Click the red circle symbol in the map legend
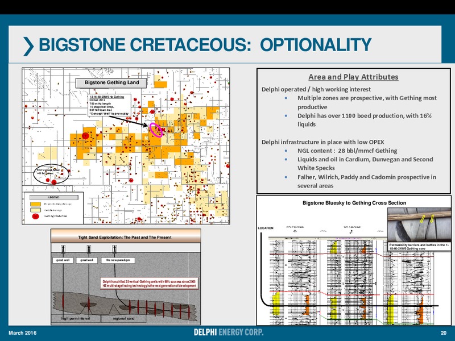This screenshot has height=341, width=455. [35, 216]
